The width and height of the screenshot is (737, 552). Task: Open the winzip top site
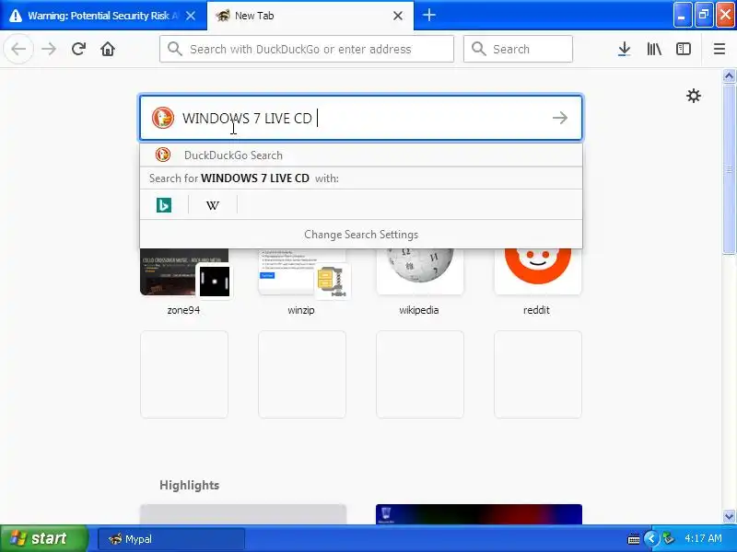click(302, 282)
